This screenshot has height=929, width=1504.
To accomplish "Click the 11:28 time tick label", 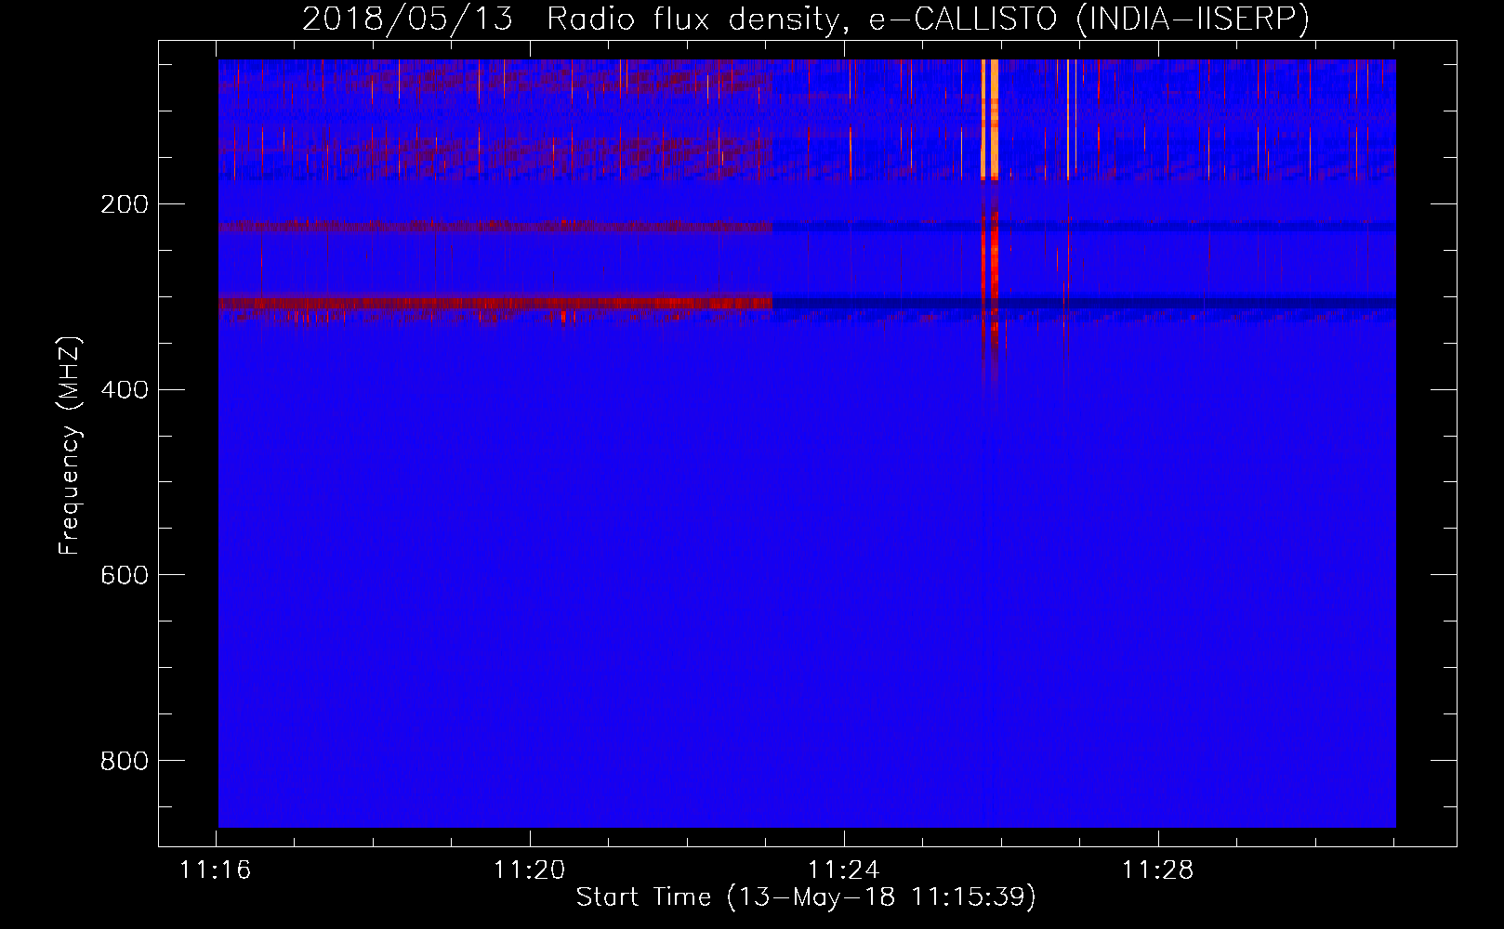I will point(1158,870).
